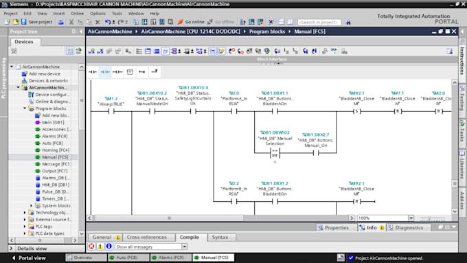Delete with the X icon in main toolbar
Screen dimensions: 467x263
(x=98, y=22)
